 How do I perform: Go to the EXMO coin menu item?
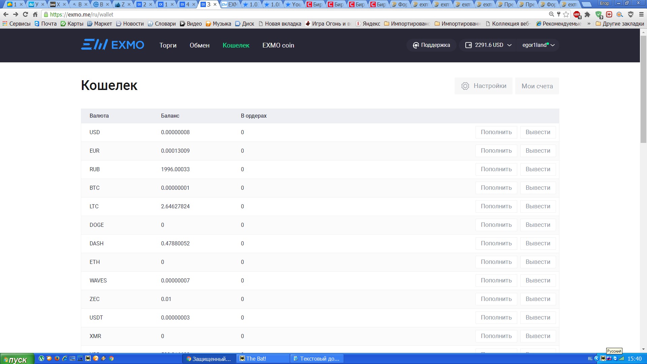coord(278,45)
